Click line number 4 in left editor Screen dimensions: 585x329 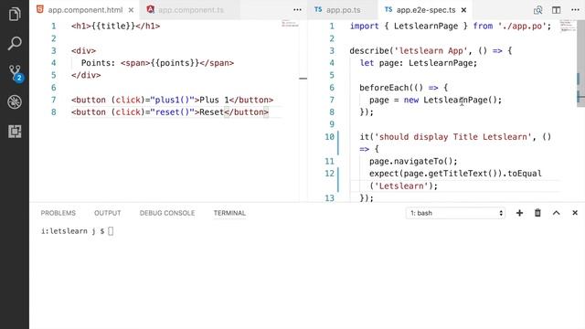pos(54,63)
